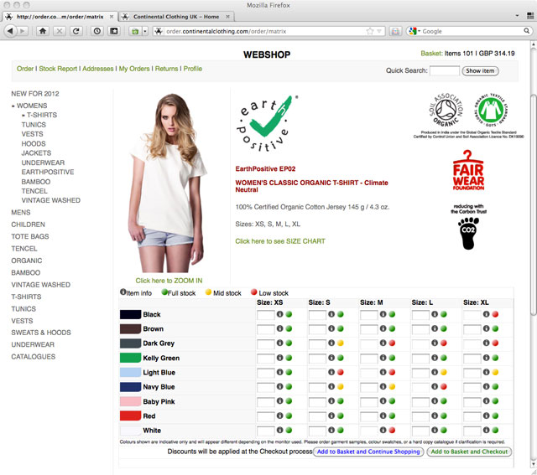Viewport: 537px width, 475px height.
Task: Open item info for Dark Grey size M
Action: 383,343
